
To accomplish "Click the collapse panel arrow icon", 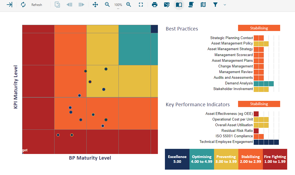I will pos(9,5).
